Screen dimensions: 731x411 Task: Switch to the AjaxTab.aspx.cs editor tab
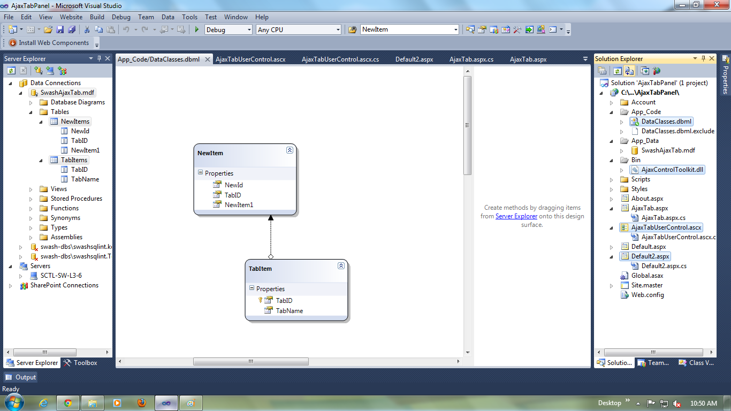pos(471,59)
